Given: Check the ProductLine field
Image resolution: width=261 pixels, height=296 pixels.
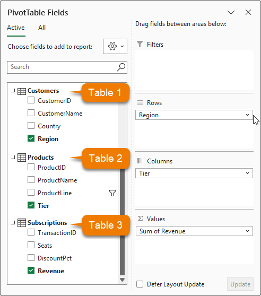Looking at the screenshot, I should [x=31, y=193].
